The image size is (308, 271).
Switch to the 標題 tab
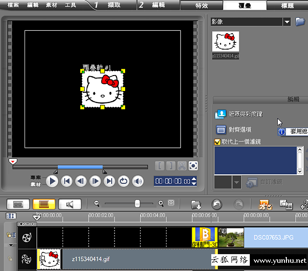tap(287, 5)
